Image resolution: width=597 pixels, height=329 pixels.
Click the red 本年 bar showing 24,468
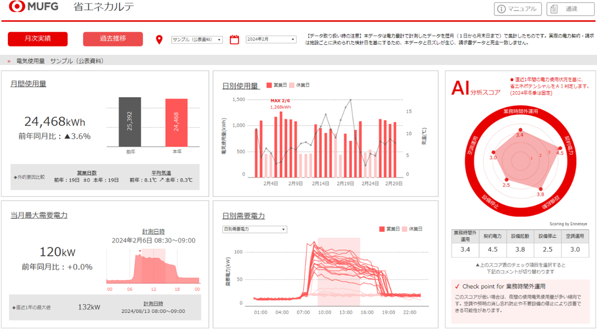tap(176, 122)
